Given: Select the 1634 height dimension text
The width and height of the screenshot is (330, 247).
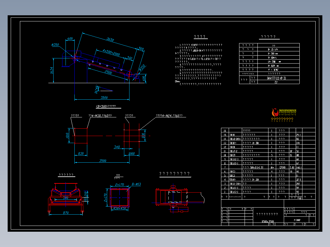Looking at the screenshot, I should pos(52,70).
